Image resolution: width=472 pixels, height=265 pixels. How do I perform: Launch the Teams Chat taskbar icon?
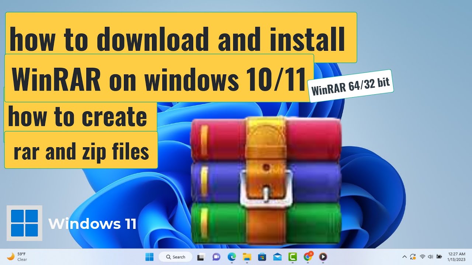point(216,257)
